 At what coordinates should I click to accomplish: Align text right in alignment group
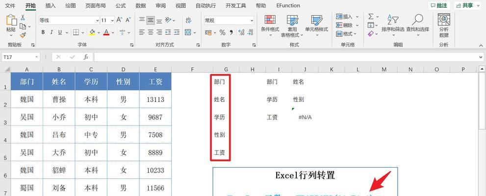pos(159,32)
